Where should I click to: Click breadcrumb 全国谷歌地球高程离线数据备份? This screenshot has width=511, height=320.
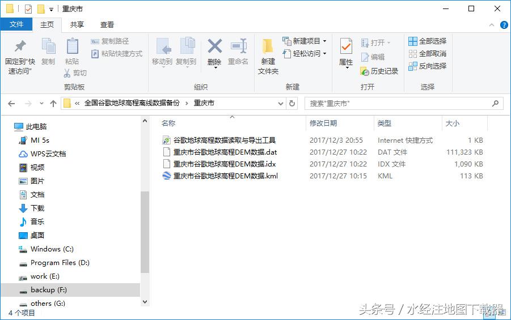132,103
